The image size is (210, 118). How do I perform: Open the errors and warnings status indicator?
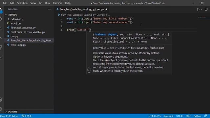pyautogui.click(x=27, y=116)
